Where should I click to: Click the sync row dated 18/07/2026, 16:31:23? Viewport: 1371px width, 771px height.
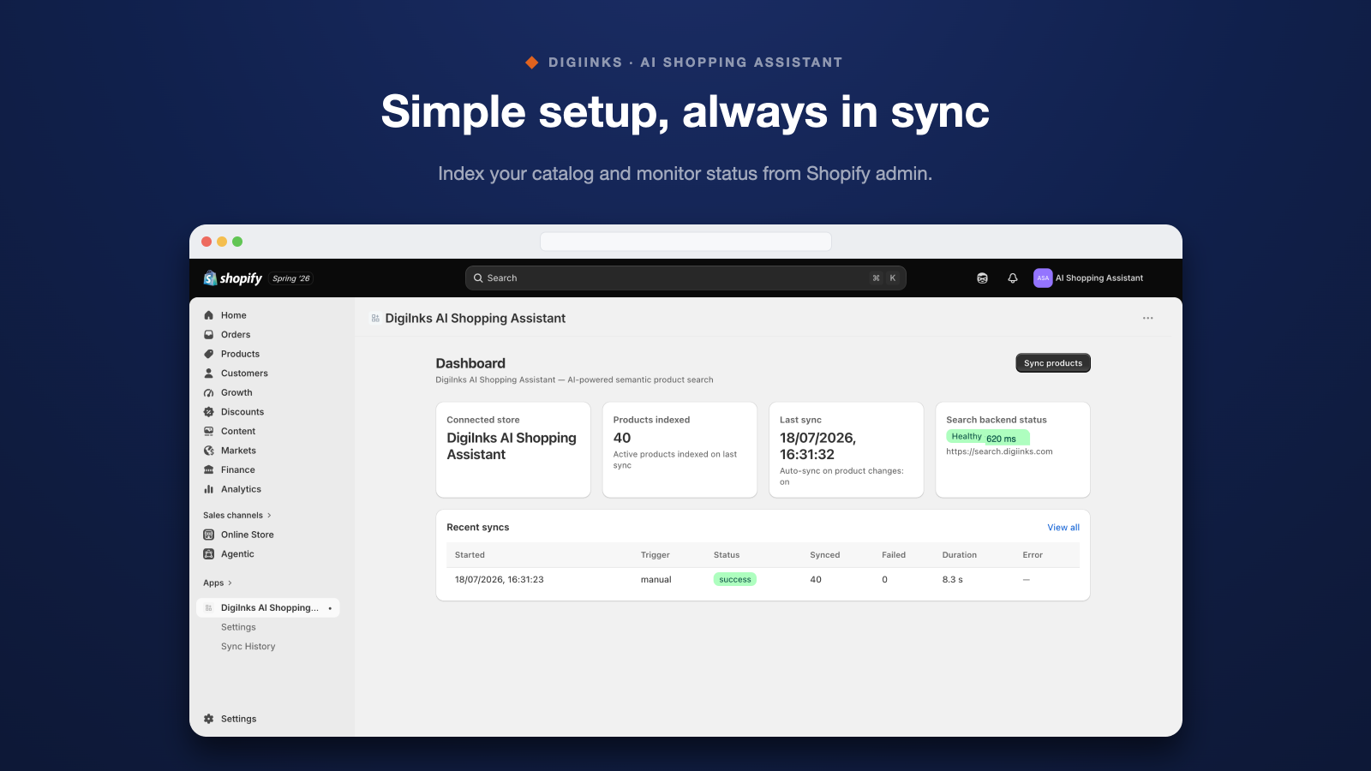(763, 580)
